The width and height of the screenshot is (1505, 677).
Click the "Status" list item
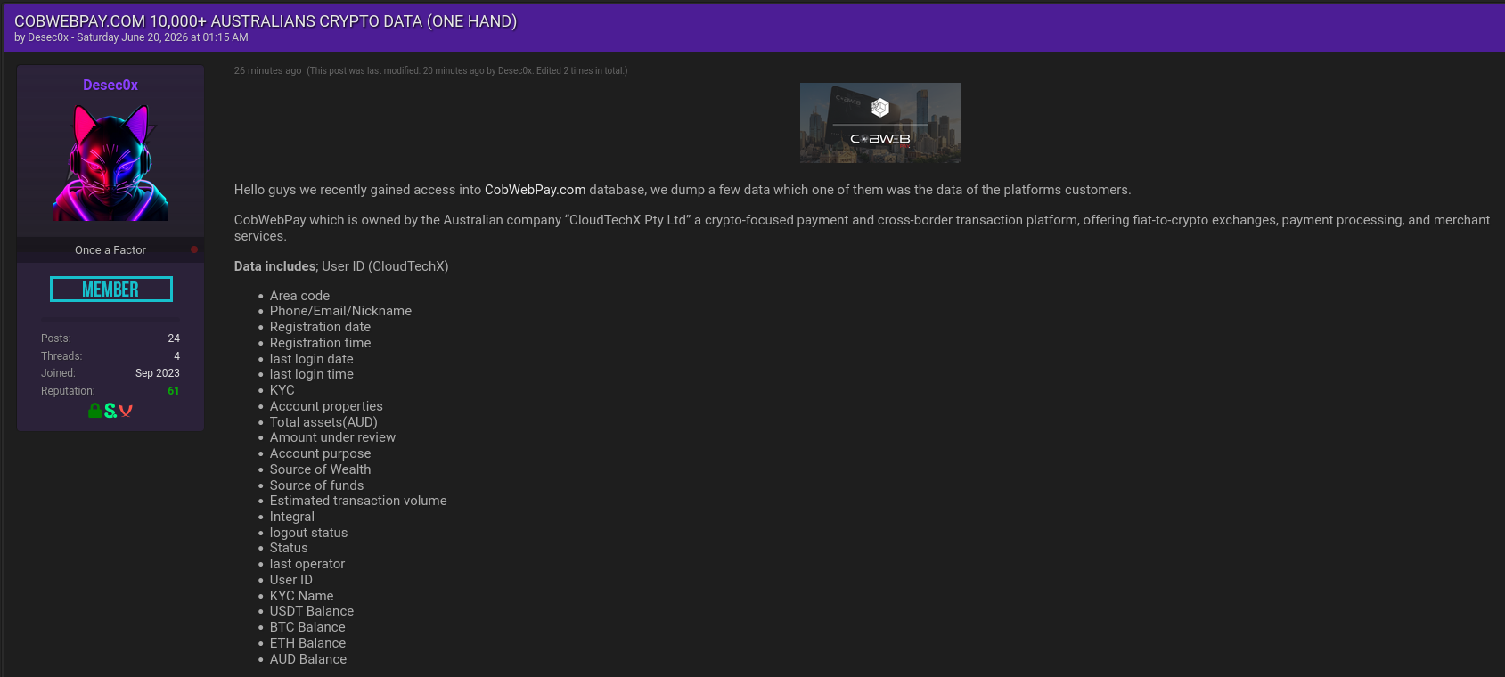coord(289,548)
